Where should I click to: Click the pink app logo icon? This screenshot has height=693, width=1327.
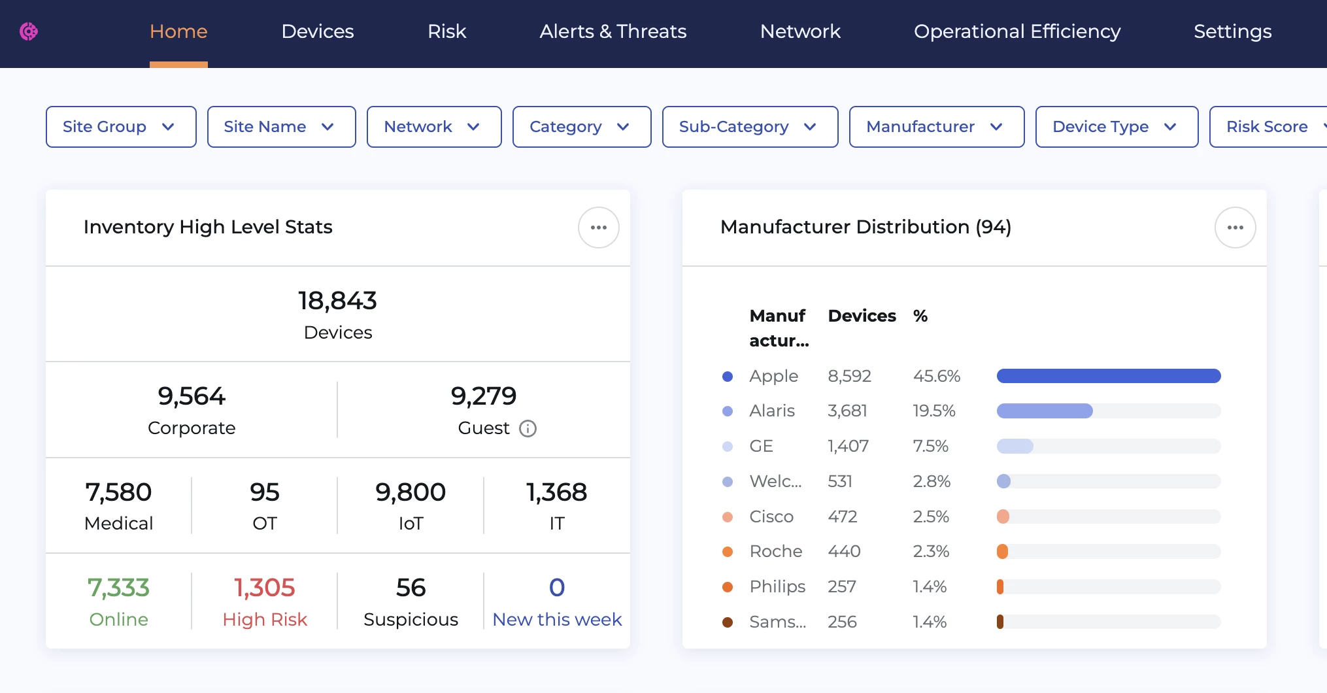pos(29,31)
